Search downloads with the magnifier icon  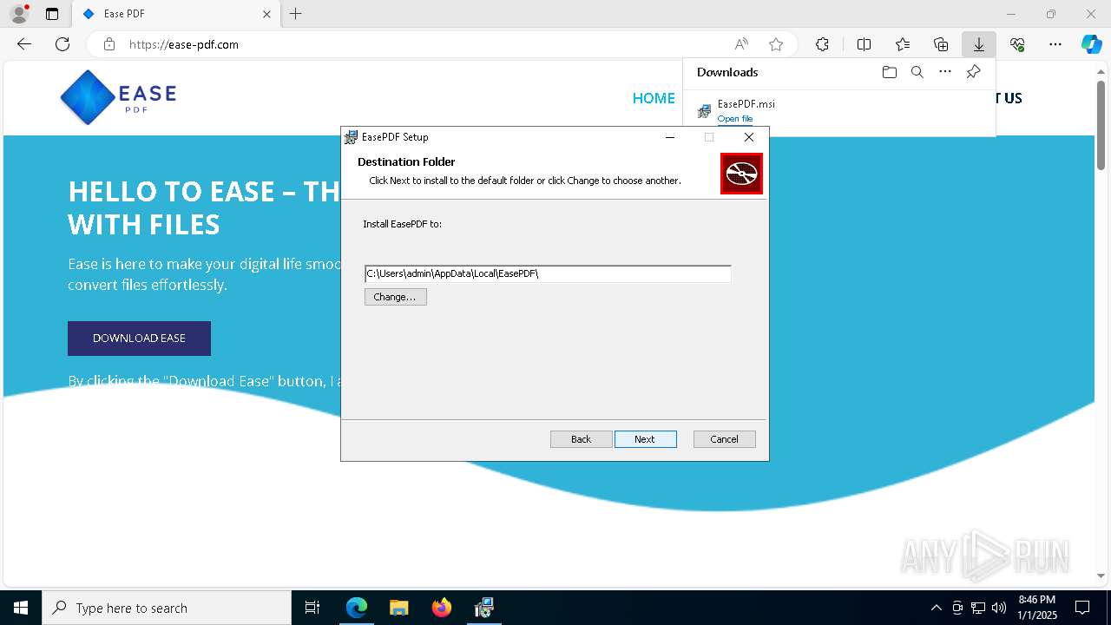[x=917, y=72]
